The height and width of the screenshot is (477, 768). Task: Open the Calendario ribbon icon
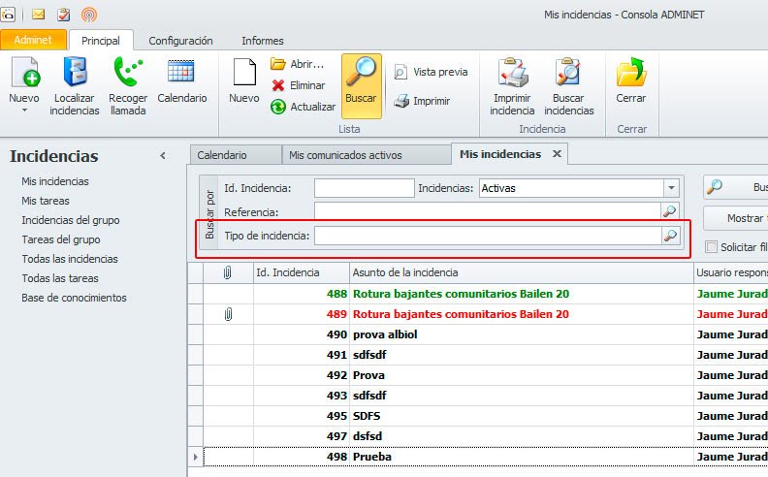point(181,74)
